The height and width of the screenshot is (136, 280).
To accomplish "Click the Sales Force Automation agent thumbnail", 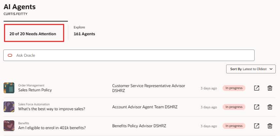I will (9, 107).
